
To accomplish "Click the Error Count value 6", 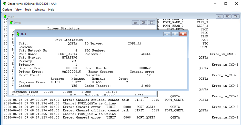I will pos(76,75).
